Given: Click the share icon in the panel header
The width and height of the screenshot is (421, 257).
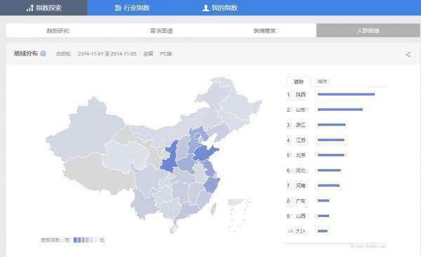Looking at the screenshot, I should point(408,55).
